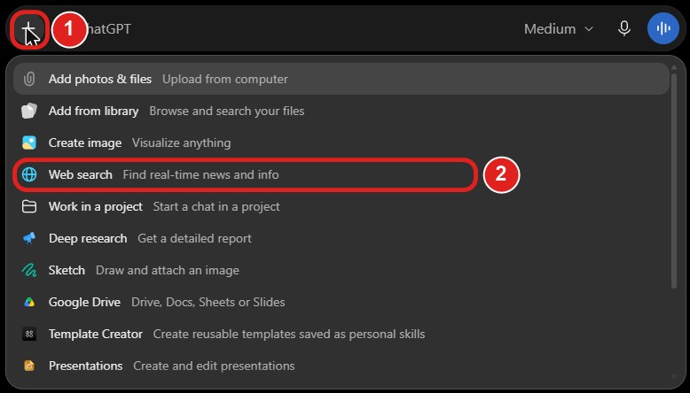Launch Template Creator entry
690x393 pixels.
coord(341,335)
